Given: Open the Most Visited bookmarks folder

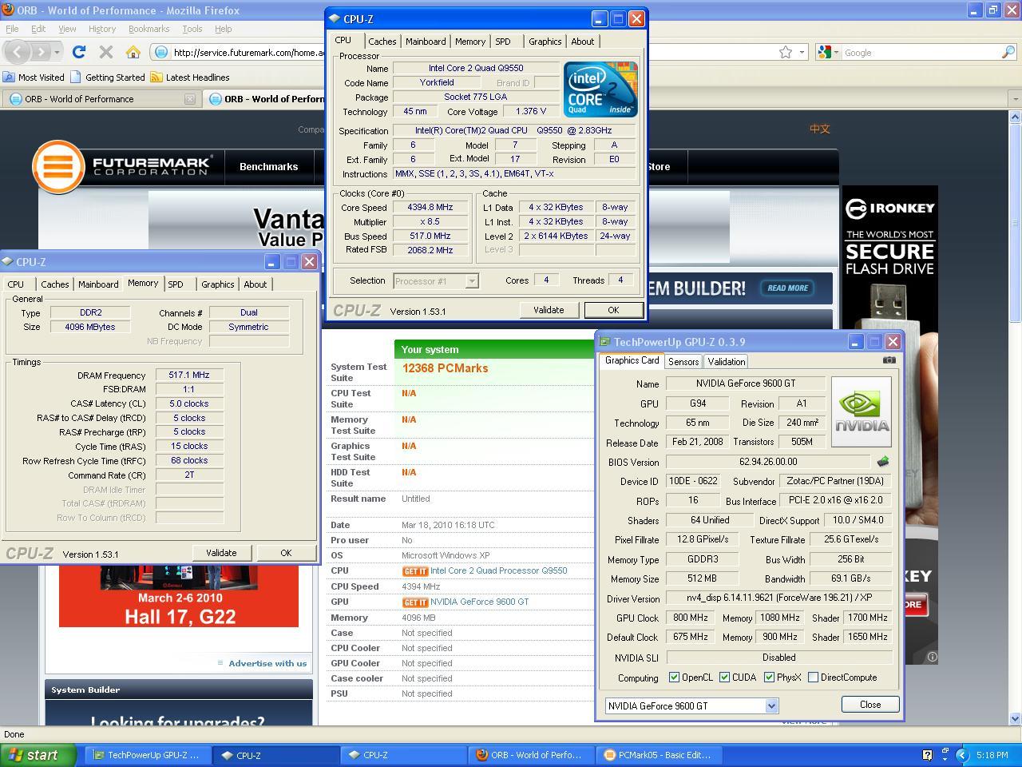Looking at the screenshot, I should pyautogui.click(x=34, y=77).
